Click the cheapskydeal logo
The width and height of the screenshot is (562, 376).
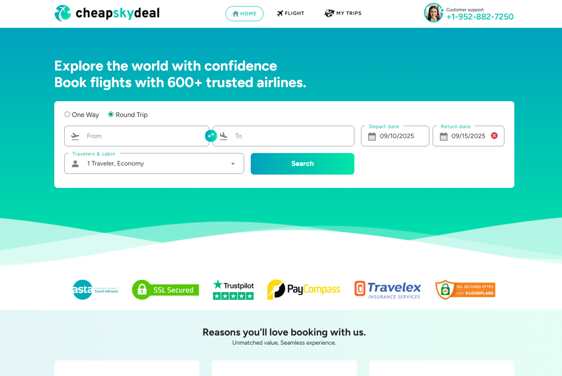pyautogui.click(x=107, y=13)
